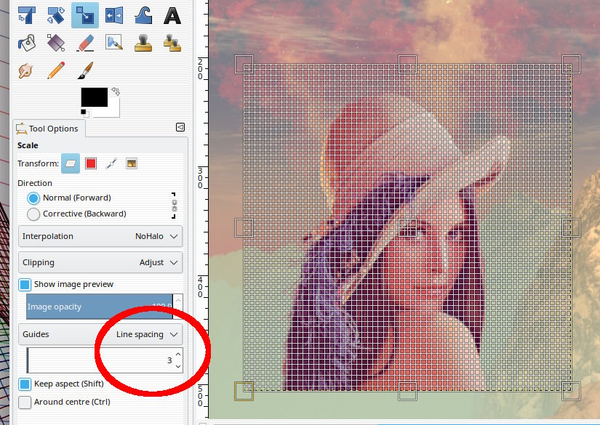600x425 pixels.
Task: Toggle the chain link beside Direction options
Action: click(x=174, y=206)
